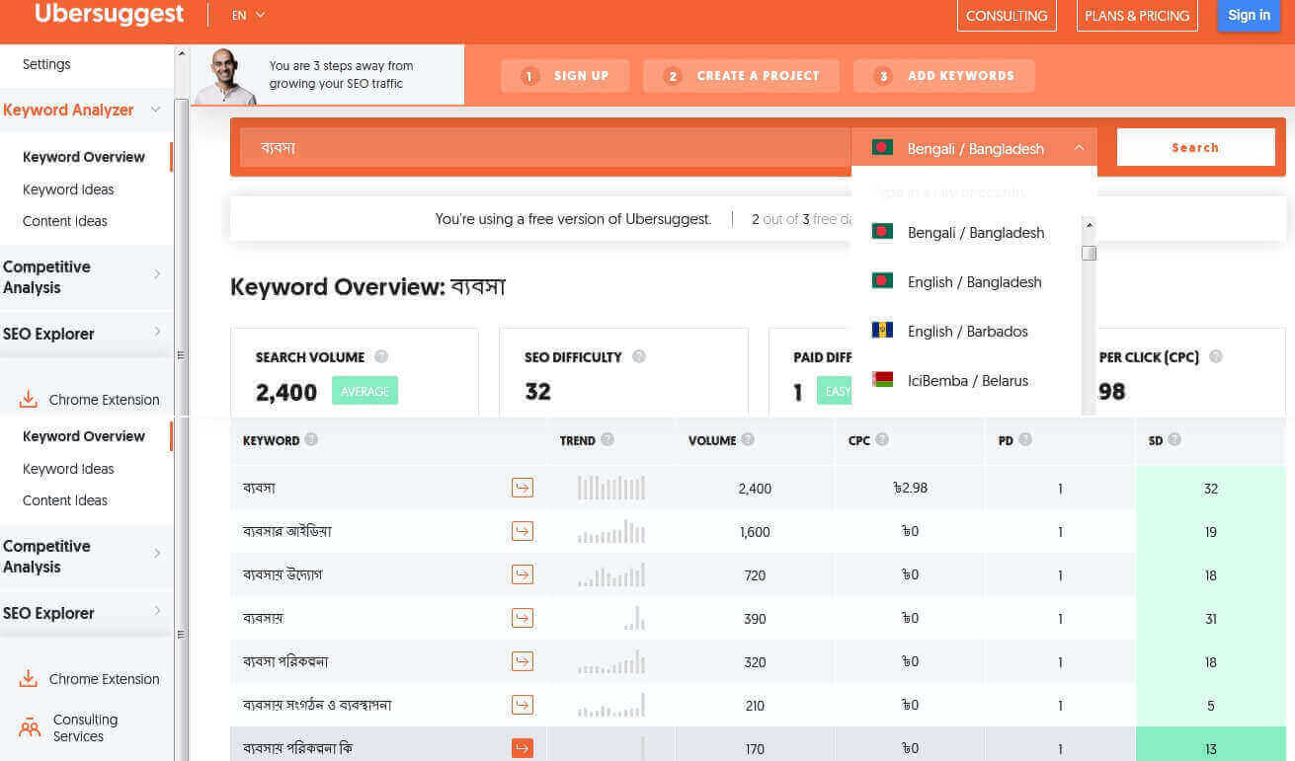Open Settings in sidebar
The width and height of the screenshot is (1295, 761).
(x=46, y=64)
